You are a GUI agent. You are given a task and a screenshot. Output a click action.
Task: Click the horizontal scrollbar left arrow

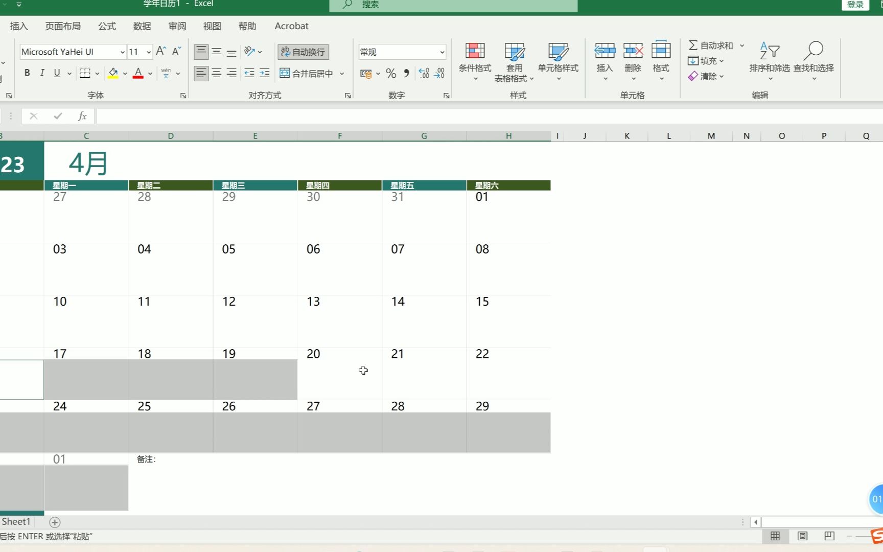pyautogui.click(x=755, y=522)
